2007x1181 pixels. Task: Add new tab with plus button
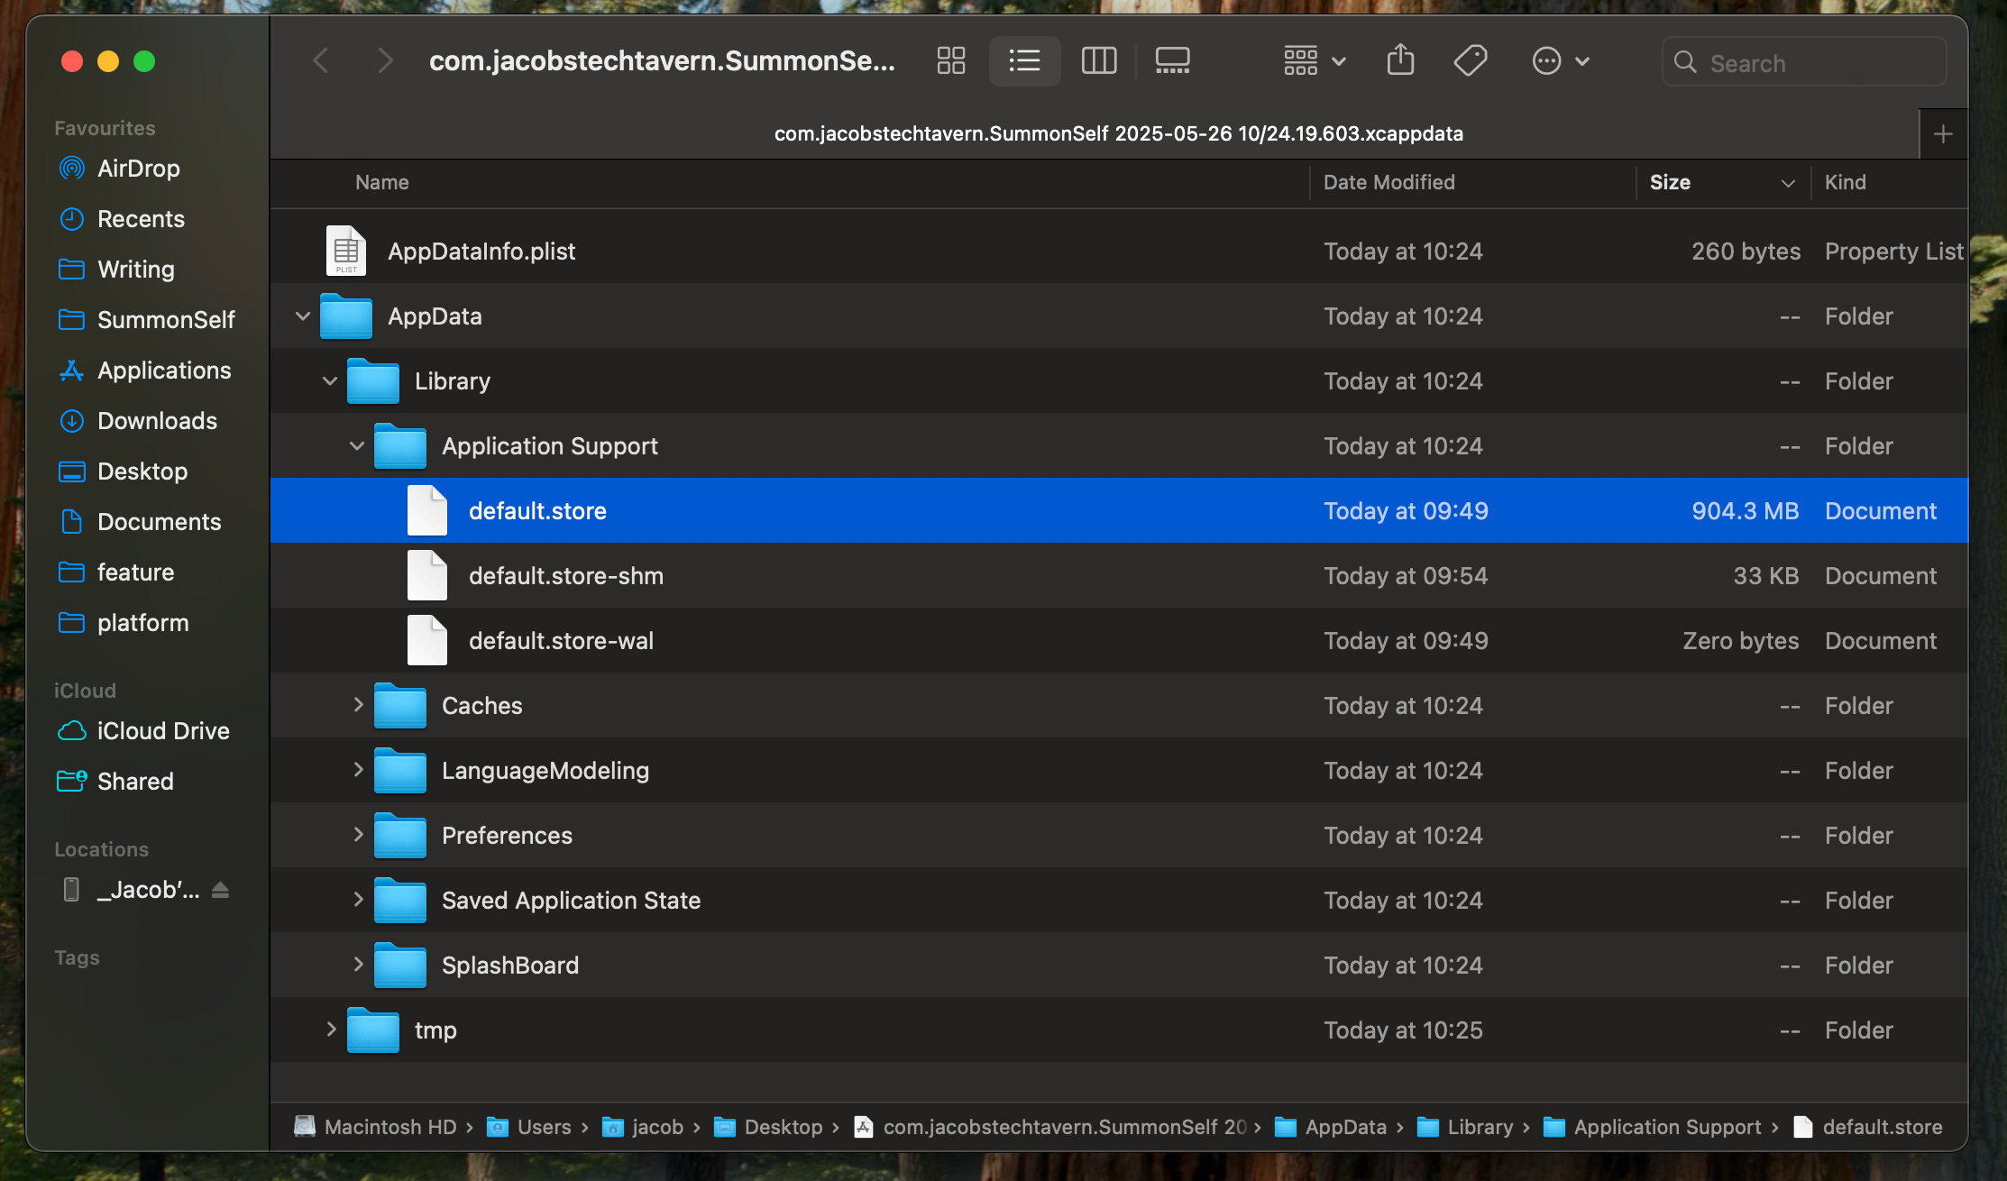click(1943, 134)
